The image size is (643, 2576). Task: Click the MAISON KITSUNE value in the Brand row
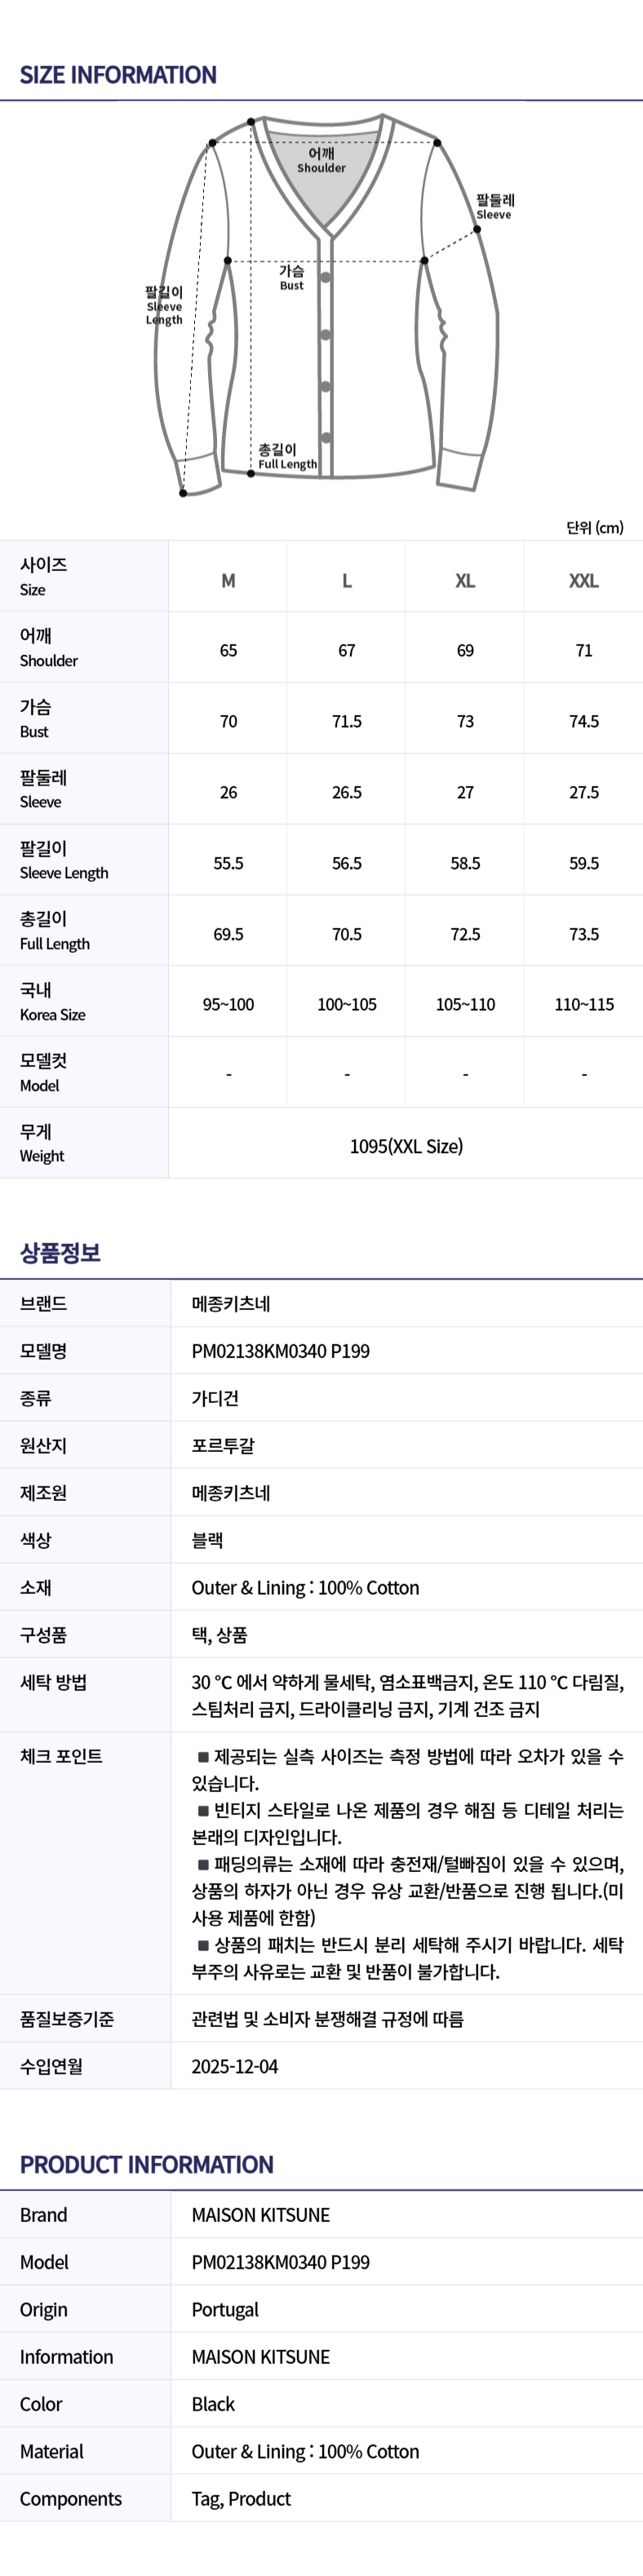[x=261, y=2215]
